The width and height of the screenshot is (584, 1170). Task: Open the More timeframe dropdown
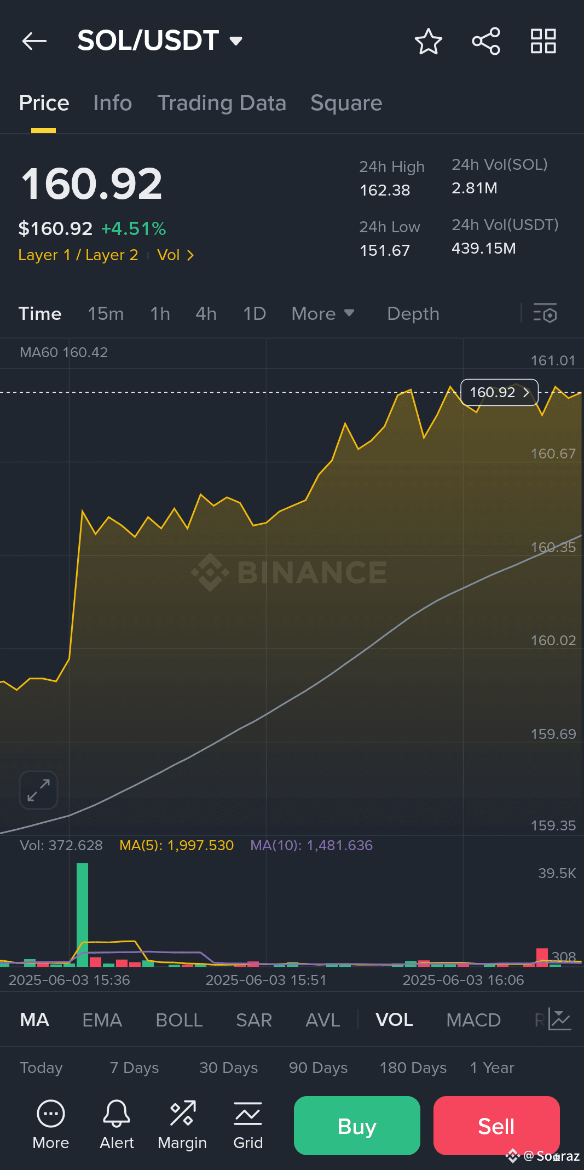pos(323,313)
